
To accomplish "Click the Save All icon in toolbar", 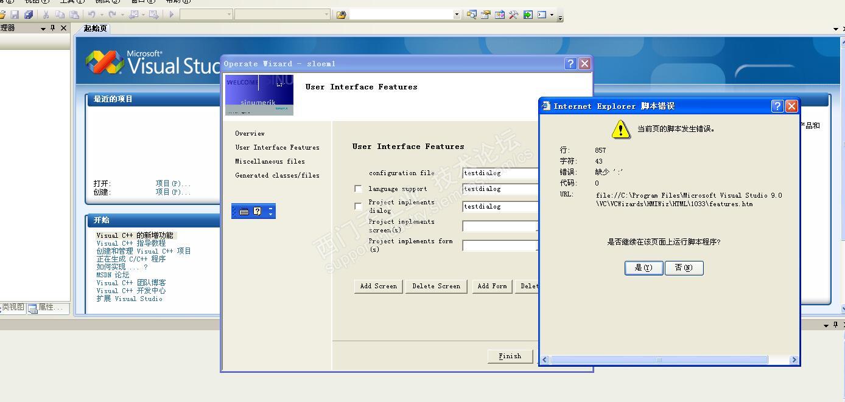I will click(28, 15).
